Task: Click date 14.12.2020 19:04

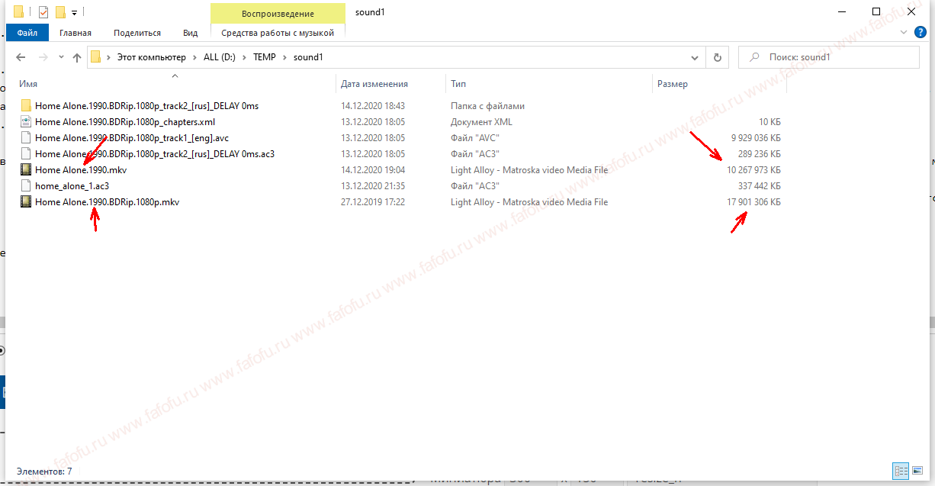Action: (x=373, y=170)
